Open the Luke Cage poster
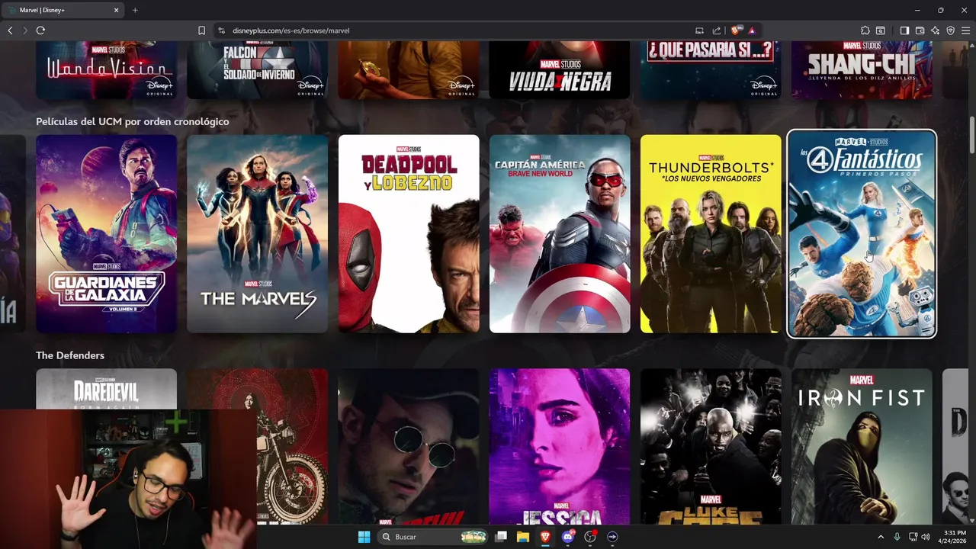 click(711, 447)
